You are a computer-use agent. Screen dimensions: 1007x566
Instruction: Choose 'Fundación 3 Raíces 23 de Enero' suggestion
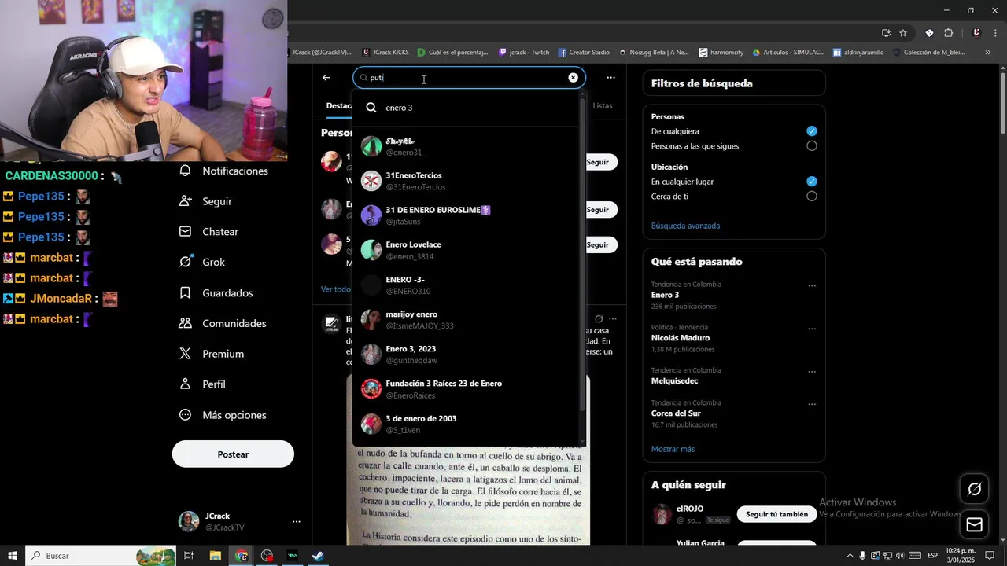pos(466,388)
